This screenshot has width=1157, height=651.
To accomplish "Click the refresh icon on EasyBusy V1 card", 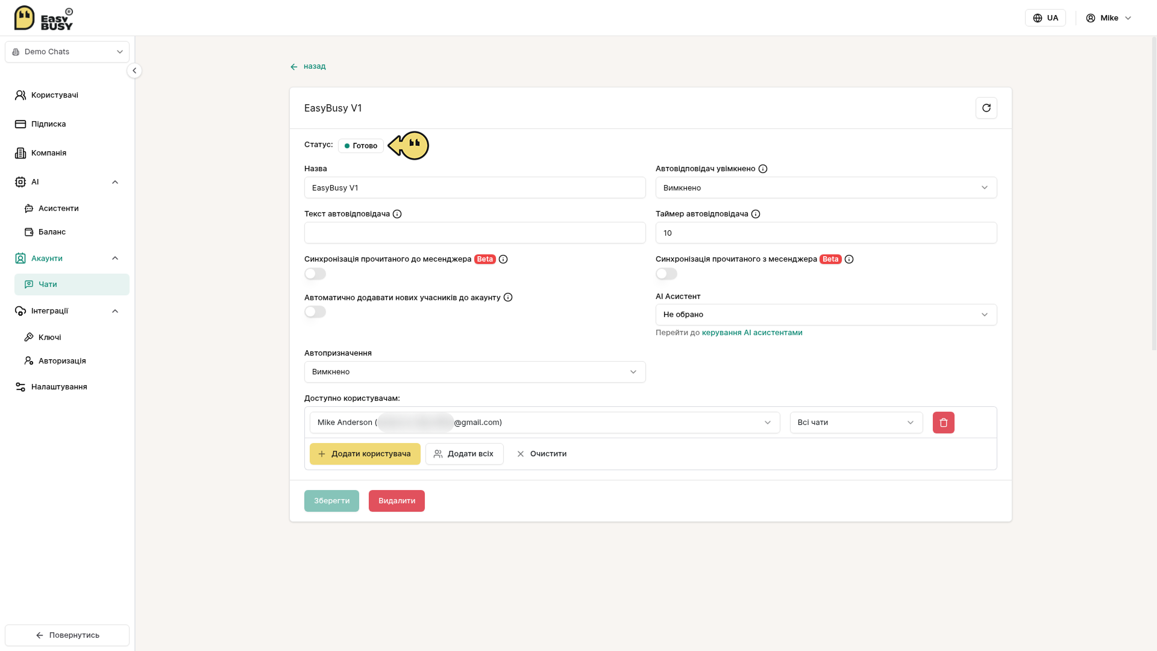I will coord(986,108).
